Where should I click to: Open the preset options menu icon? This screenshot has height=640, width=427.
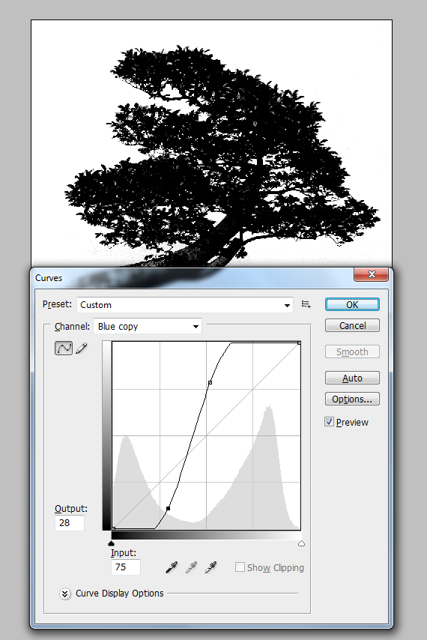[x=306, y=304]
